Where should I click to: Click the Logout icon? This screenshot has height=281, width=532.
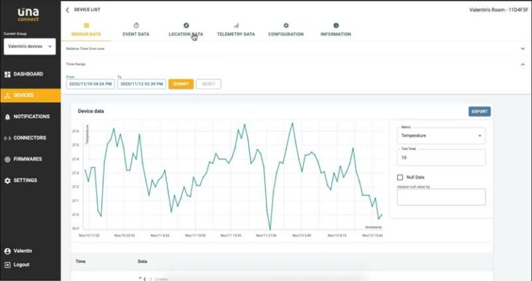coord(8,264)
